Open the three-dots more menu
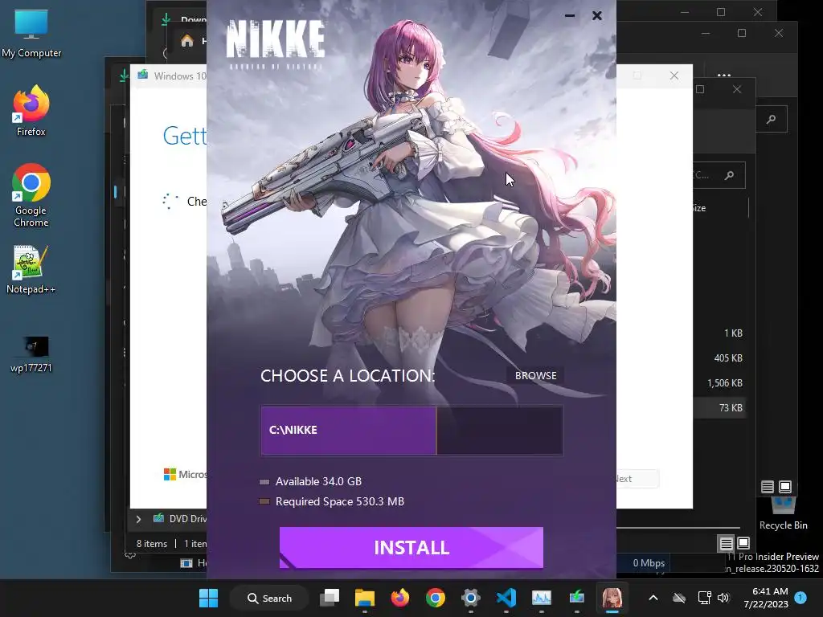The height and width of the screenshot is (617, 823). pyautogui.click(x=724, y=75)
